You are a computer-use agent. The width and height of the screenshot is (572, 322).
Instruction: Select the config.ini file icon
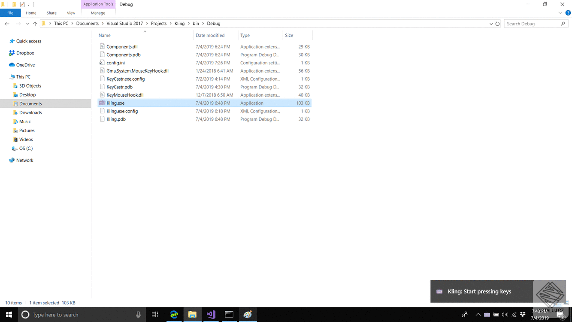point(102,63)
